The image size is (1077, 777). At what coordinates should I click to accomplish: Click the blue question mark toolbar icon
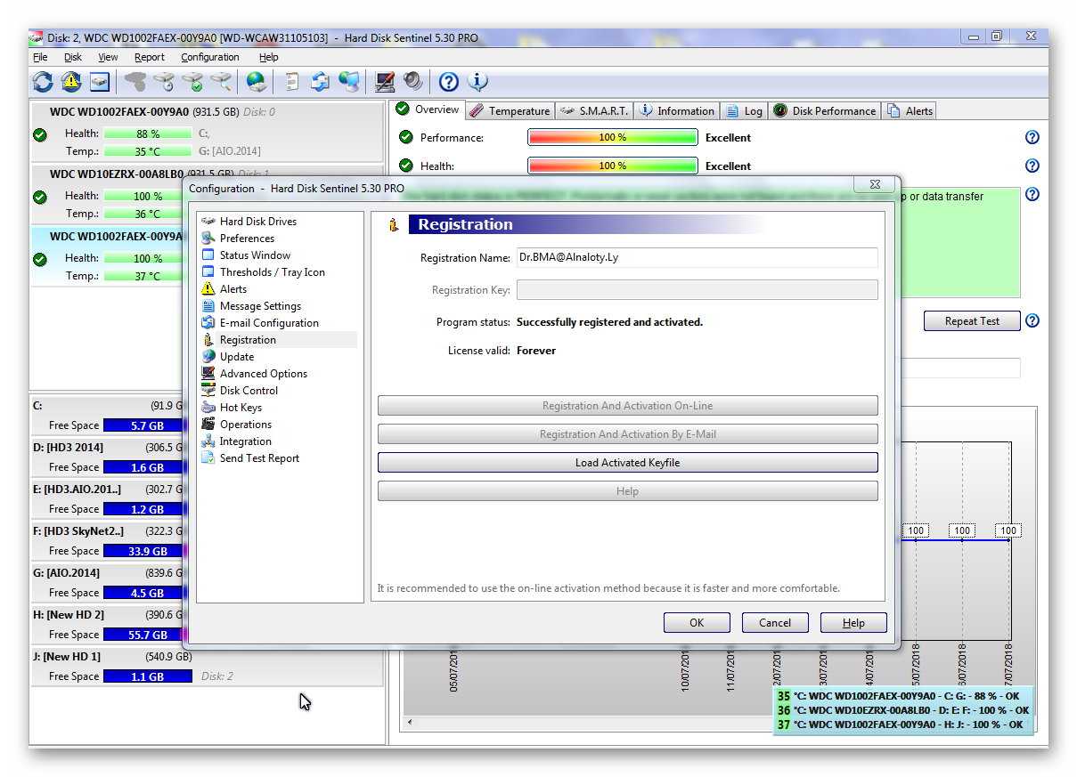449,82
